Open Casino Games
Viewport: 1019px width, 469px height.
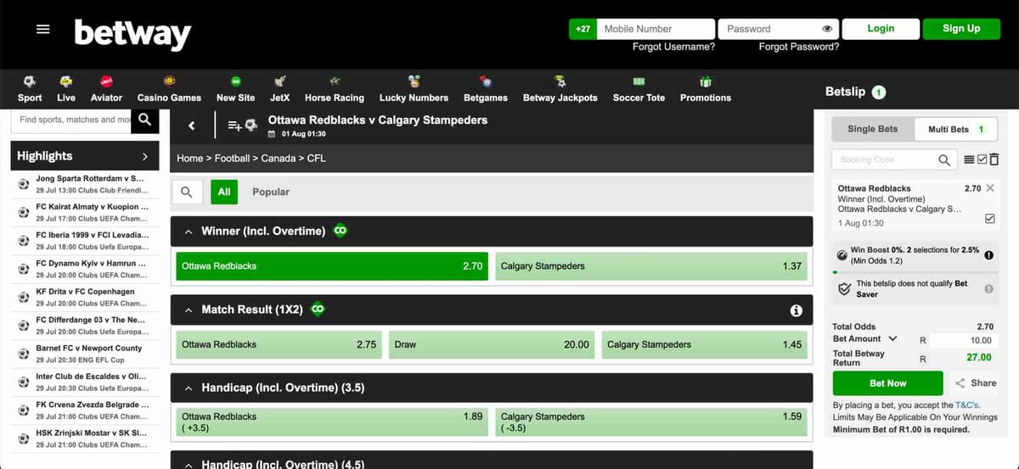click(169, 89)
